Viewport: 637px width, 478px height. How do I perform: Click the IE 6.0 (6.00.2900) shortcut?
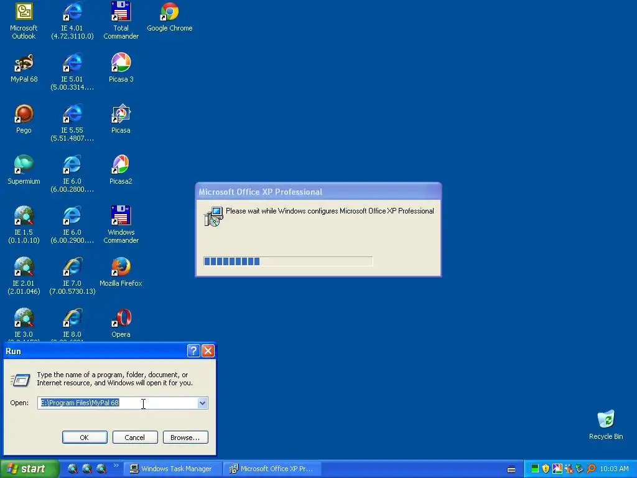pyautogui.click(x=72, y=225)
